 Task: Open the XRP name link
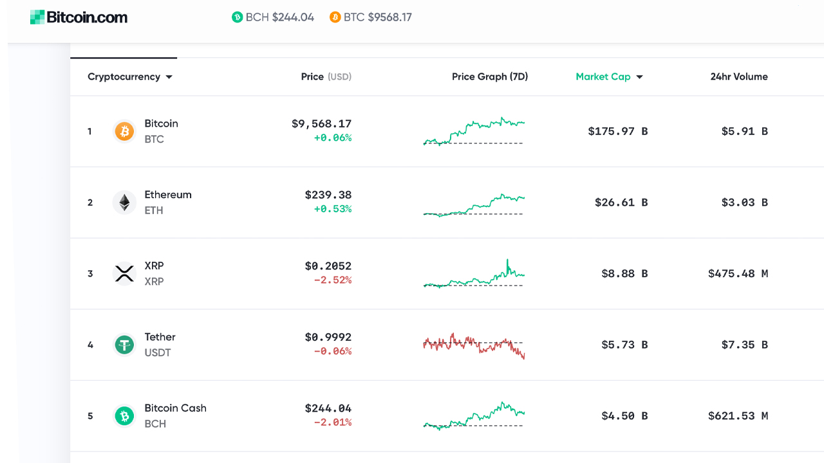154,266
